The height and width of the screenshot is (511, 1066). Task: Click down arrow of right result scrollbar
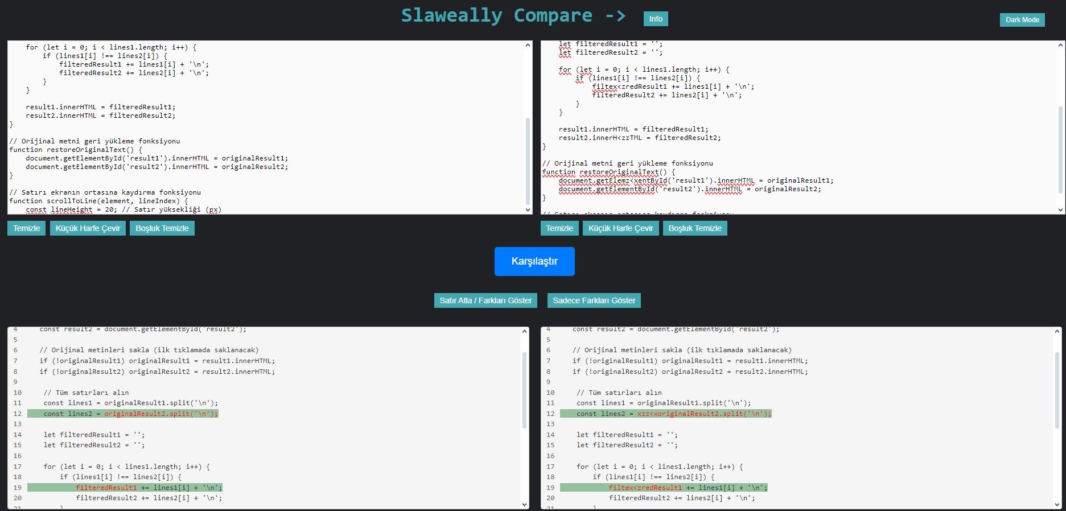(x=1057, y=504)
